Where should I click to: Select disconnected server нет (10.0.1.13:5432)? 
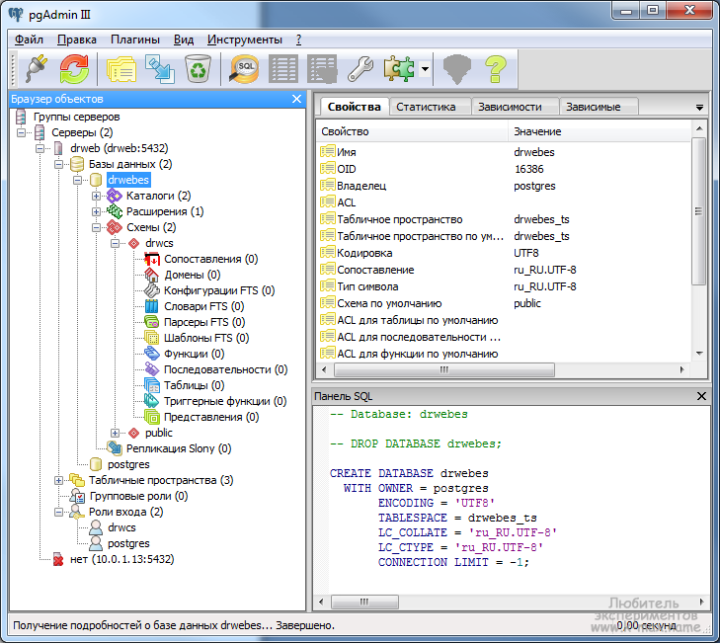tap(121, 559)
